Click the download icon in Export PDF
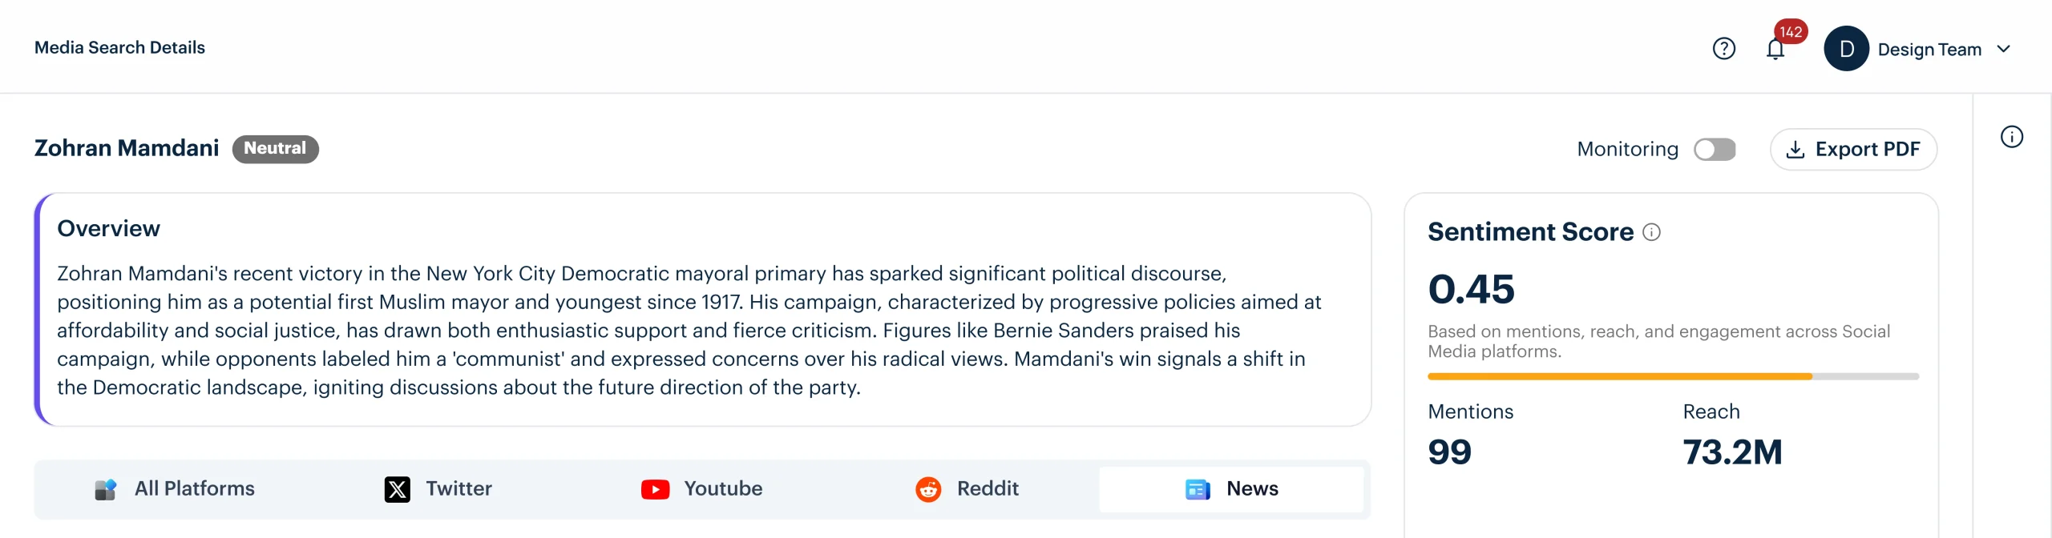This screenshot has height=538, width=2052. 1795,150
